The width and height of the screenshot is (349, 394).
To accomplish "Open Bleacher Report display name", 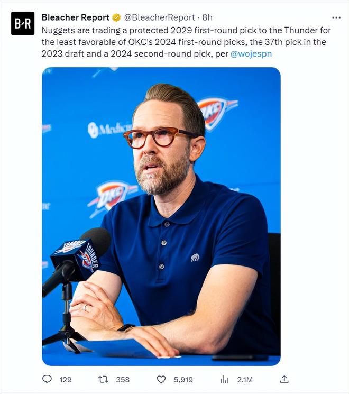I will tap(76, 17).
